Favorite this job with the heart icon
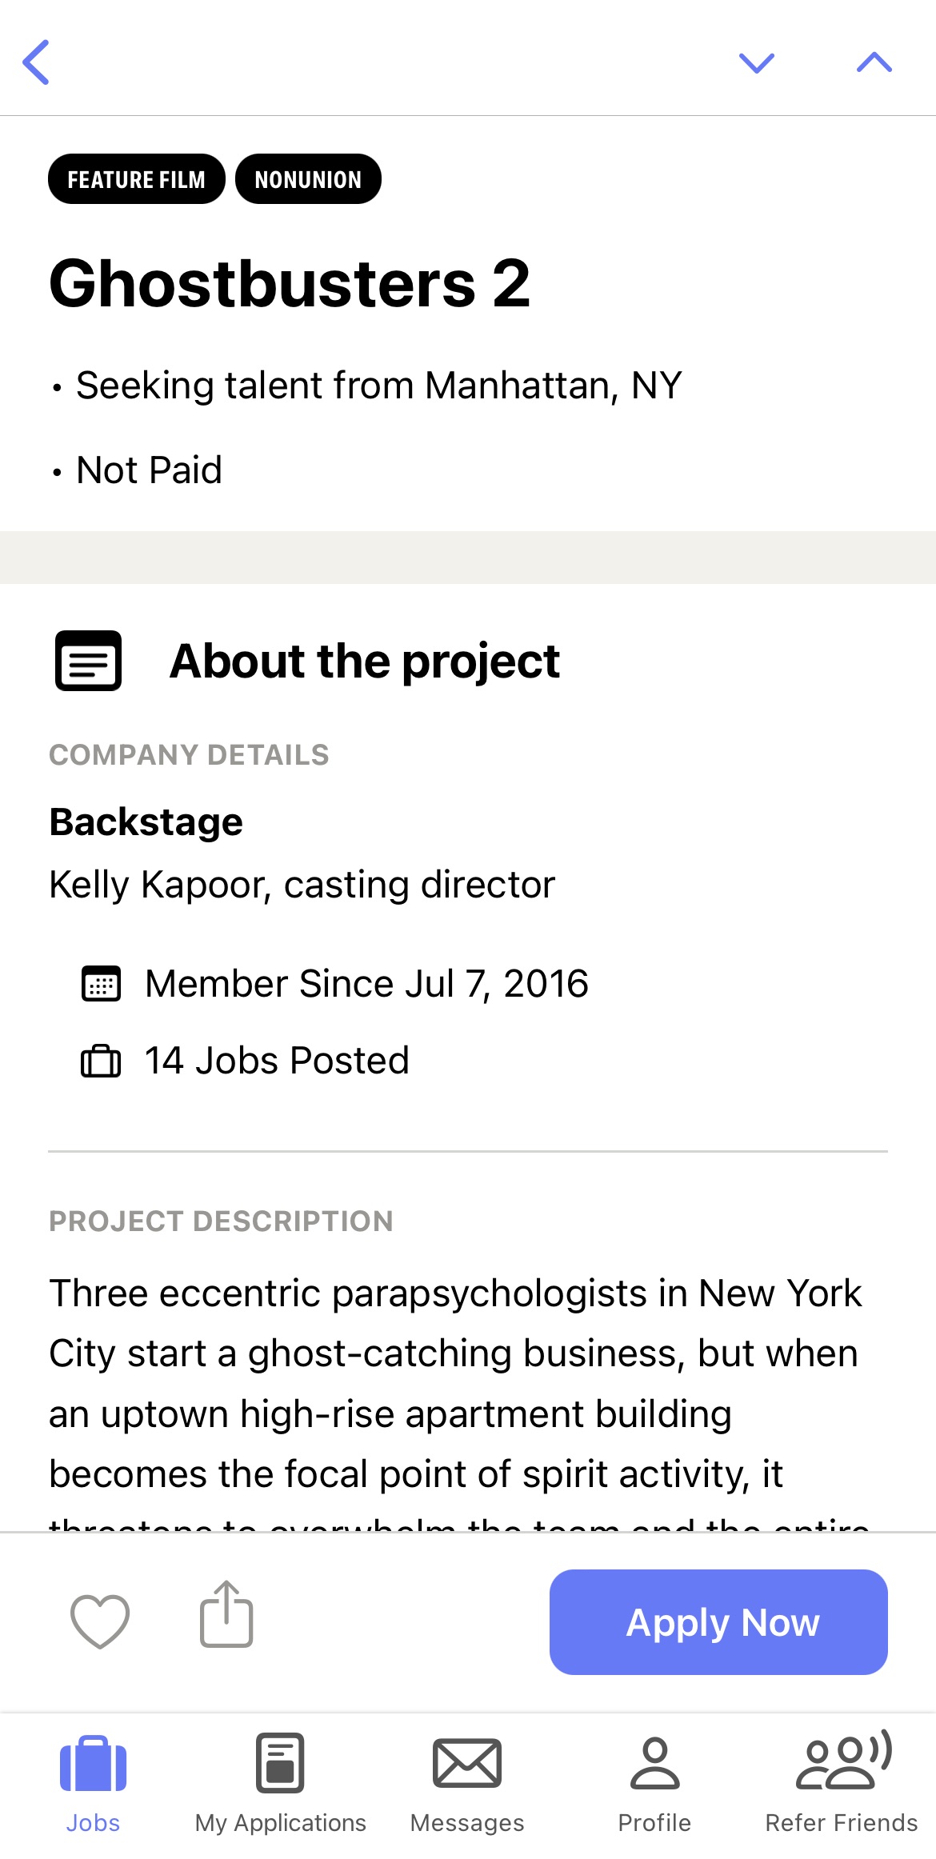936x1859 pixels. (x=100, y=1621)
